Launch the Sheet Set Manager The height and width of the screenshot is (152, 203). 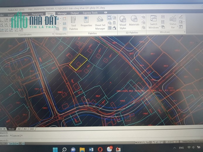coord(100,23)
